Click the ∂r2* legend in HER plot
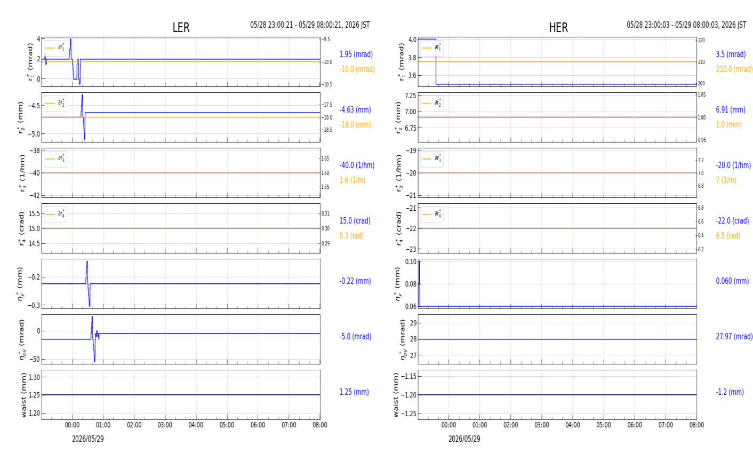The height and width of the screenshot is (461, 753). pos(432,103)
